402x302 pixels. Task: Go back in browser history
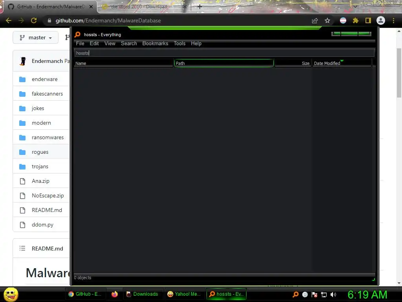coord(9,20)
